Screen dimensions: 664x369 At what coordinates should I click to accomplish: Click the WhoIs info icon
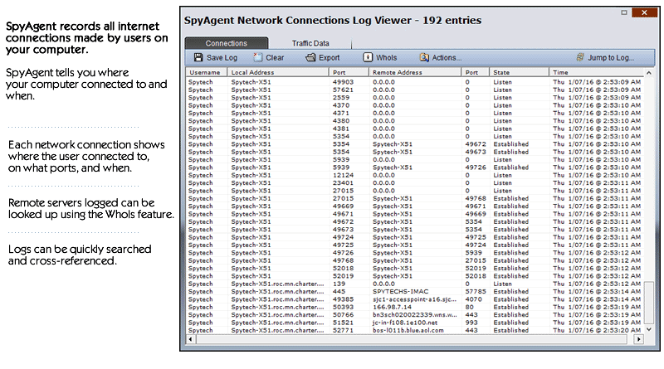tap(368, 57)
